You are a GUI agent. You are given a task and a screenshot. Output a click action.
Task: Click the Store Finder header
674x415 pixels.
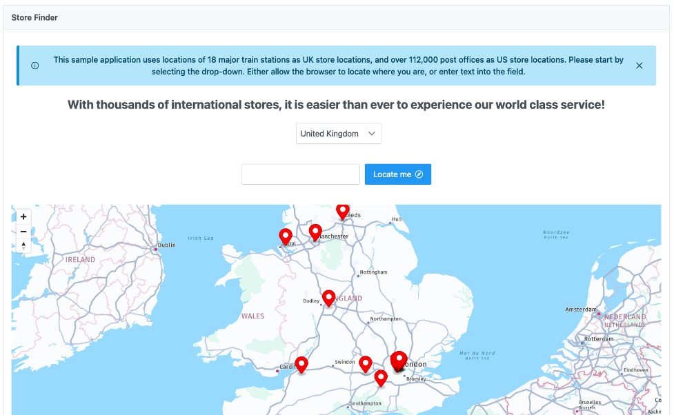tap(34, 17)
